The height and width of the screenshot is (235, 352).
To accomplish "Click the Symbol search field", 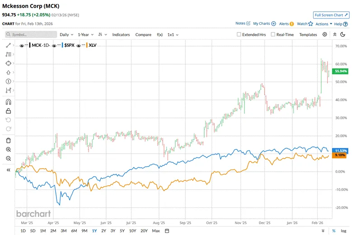I will 31,34.
